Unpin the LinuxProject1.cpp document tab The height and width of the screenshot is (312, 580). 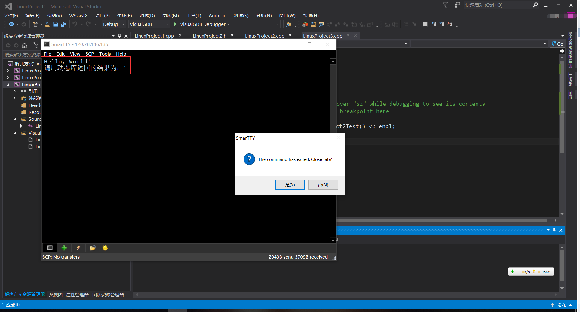pyautogui.click(x=180, y=35)
